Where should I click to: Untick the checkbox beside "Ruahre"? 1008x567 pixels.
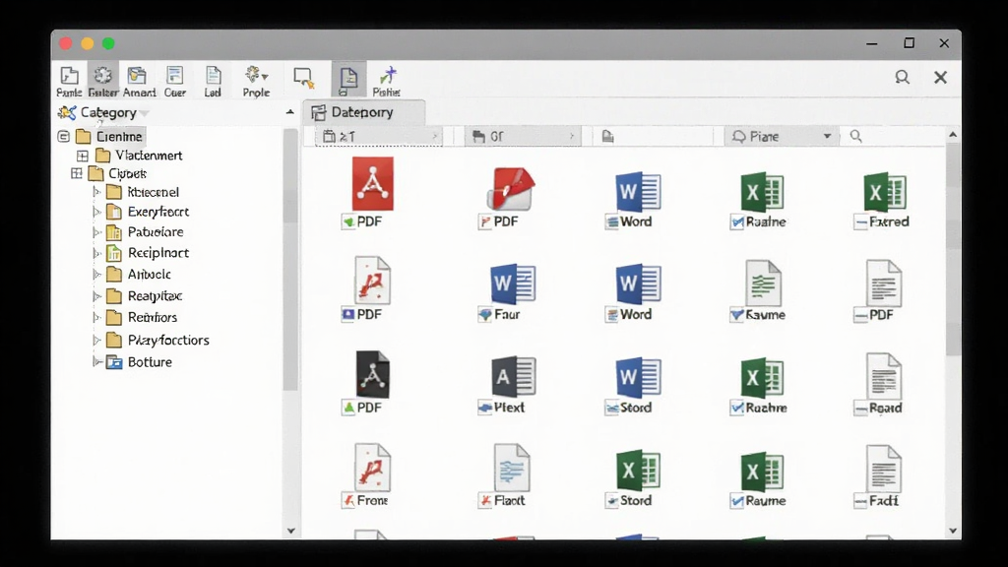pos(736,409)
